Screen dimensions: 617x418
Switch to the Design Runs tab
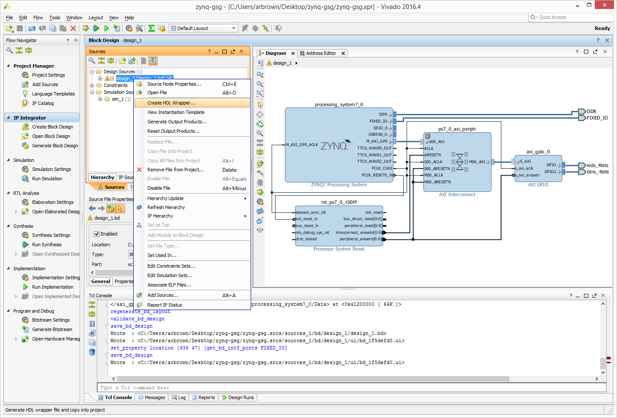click(x=238, y=397)
